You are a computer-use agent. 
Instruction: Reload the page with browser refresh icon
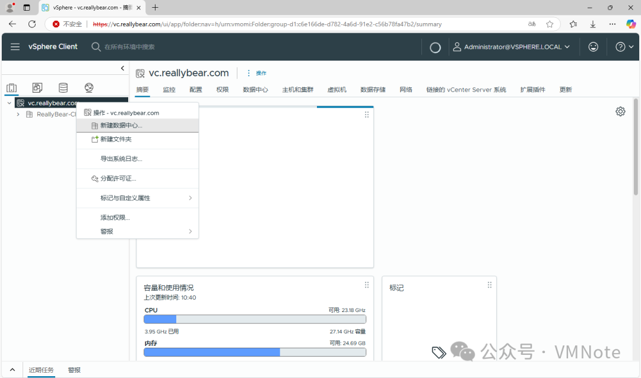click(32, 24)
